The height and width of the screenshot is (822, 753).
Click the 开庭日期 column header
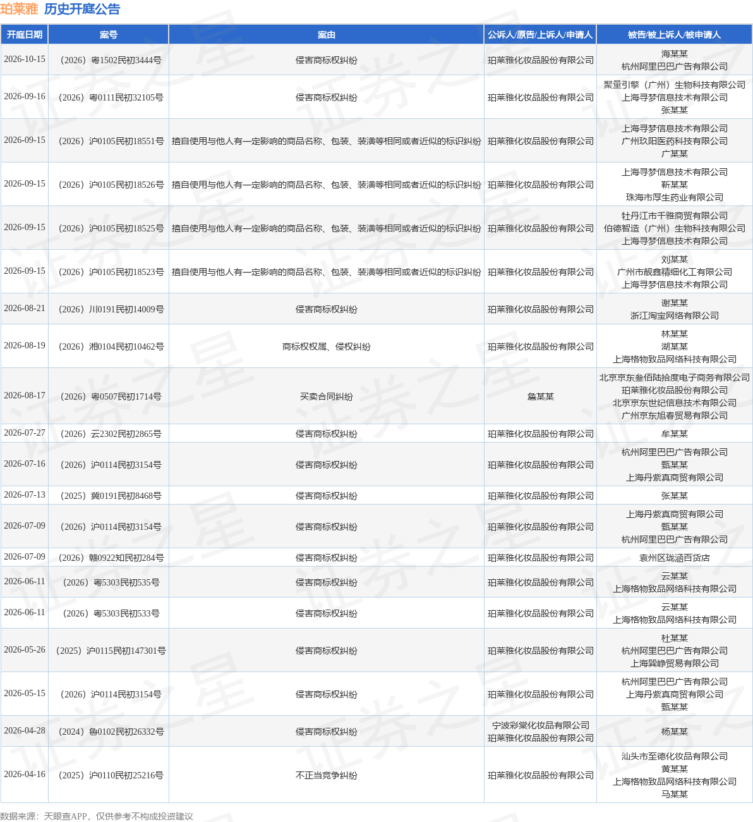pos(25,35)
